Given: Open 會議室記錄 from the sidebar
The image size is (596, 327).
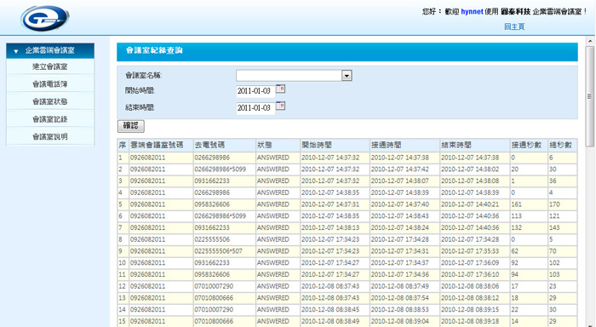Looking at the screenshot, I should [49, 119].
